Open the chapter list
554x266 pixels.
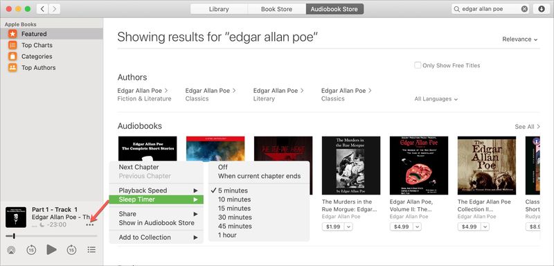click(91, 250)
